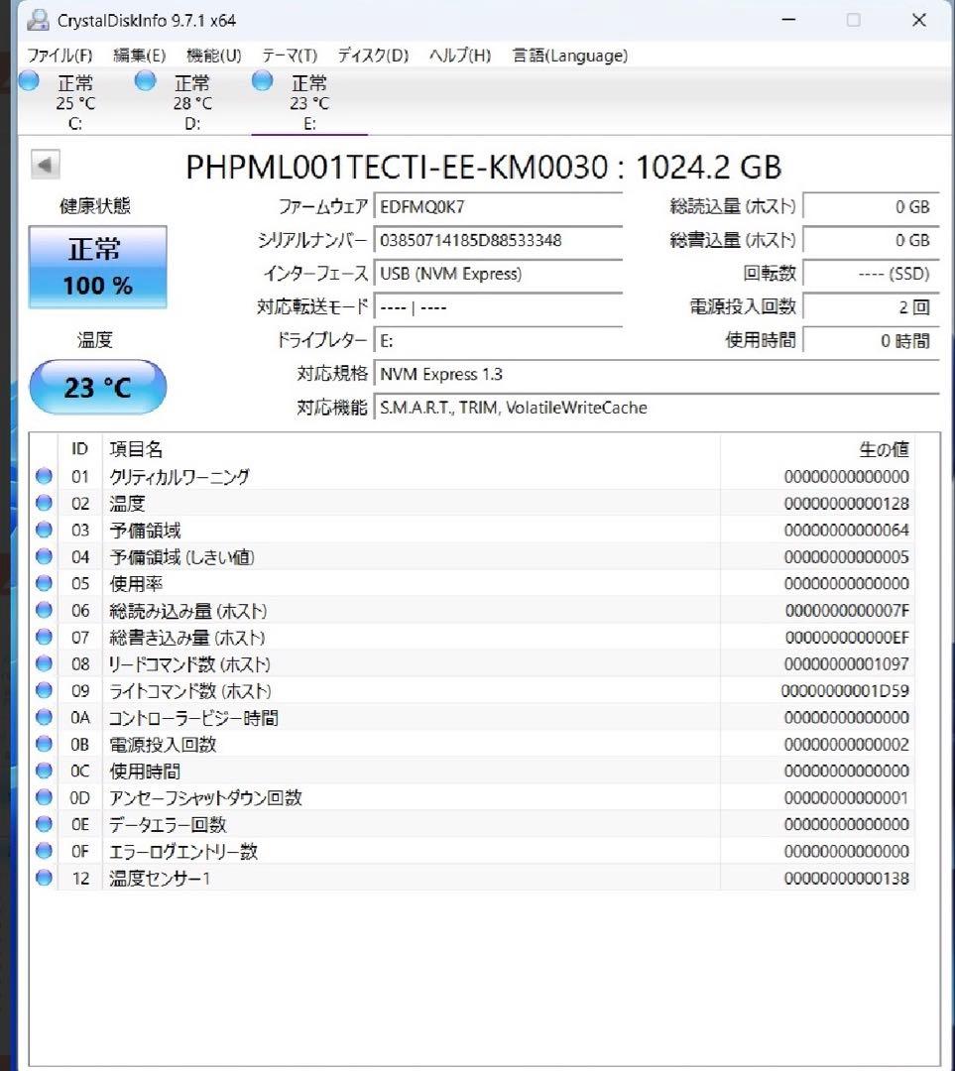Open the ディスク menu to list drives
955x1071 pixels.
(372, 56)
